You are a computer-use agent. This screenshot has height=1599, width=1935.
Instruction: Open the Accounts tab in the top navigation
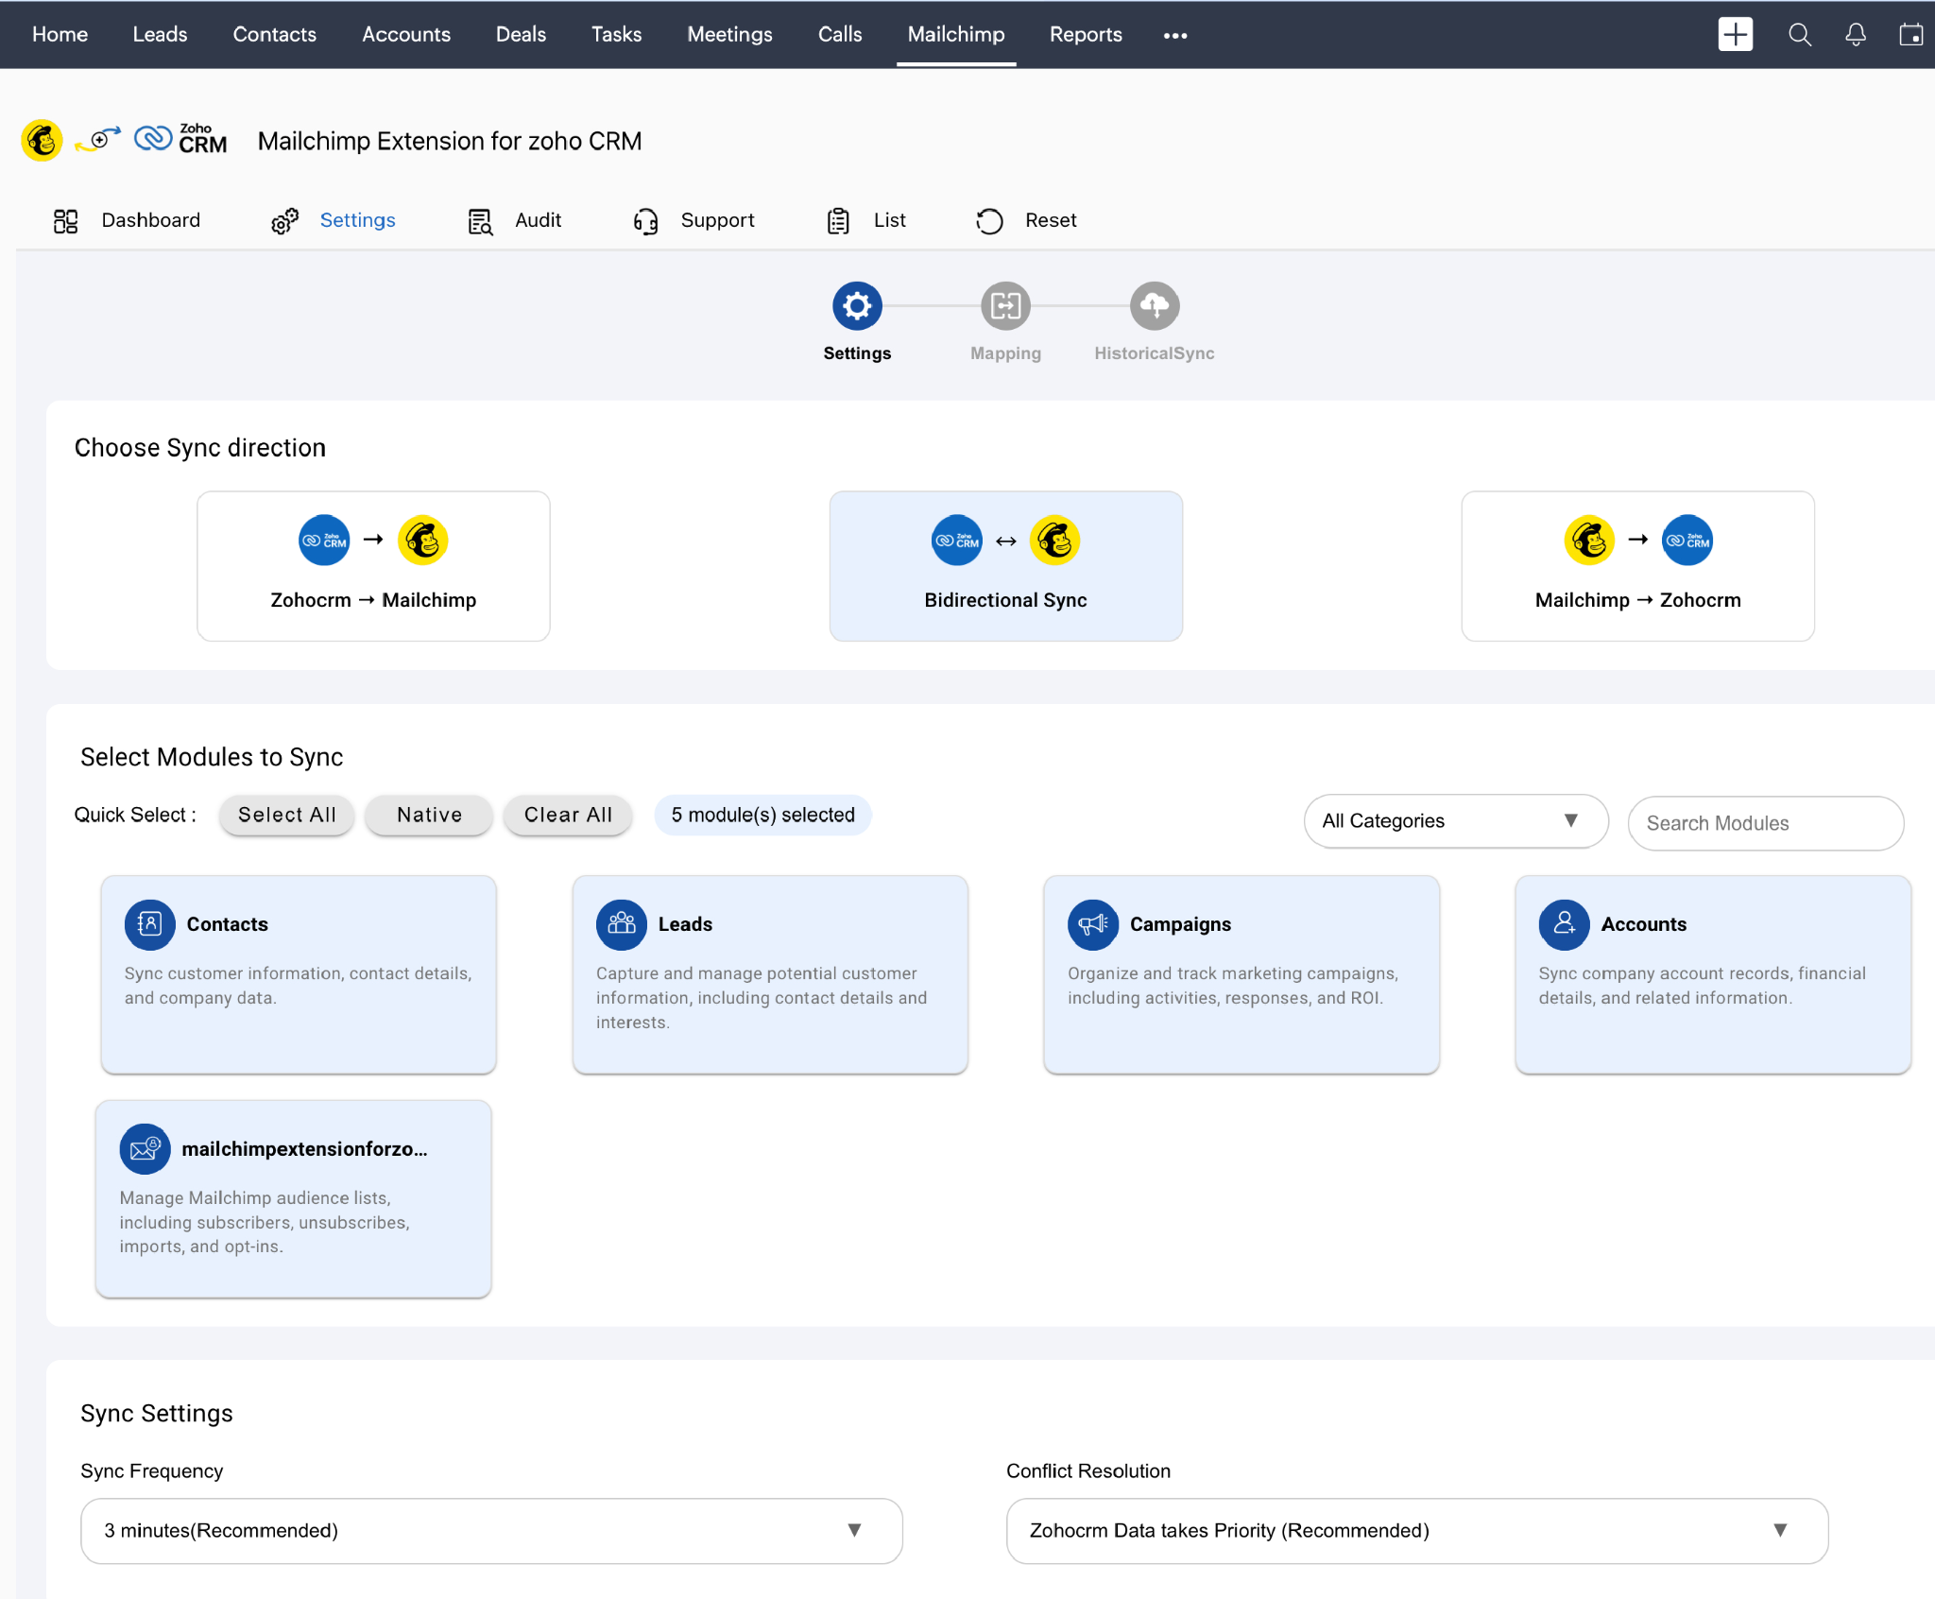click(x=406, y=35)
